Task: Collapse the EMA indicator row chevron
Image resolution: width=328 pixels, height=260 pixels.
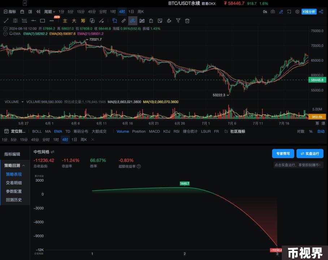Action: coord(5,34)
